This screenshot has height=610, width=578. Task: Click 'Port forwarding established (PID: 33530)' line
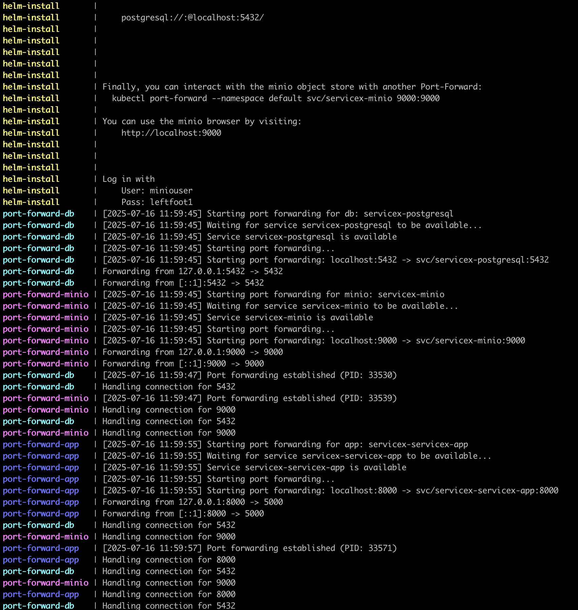click(250, 375)
